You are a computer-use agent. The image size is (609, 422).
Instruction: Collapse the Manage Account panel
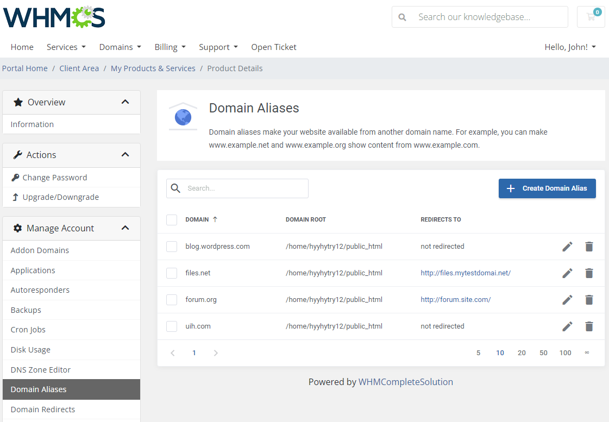point(125,228)
